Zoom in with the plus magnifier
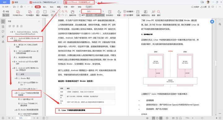The height and width of the screenshot is (120, 223). coord(66,11)
